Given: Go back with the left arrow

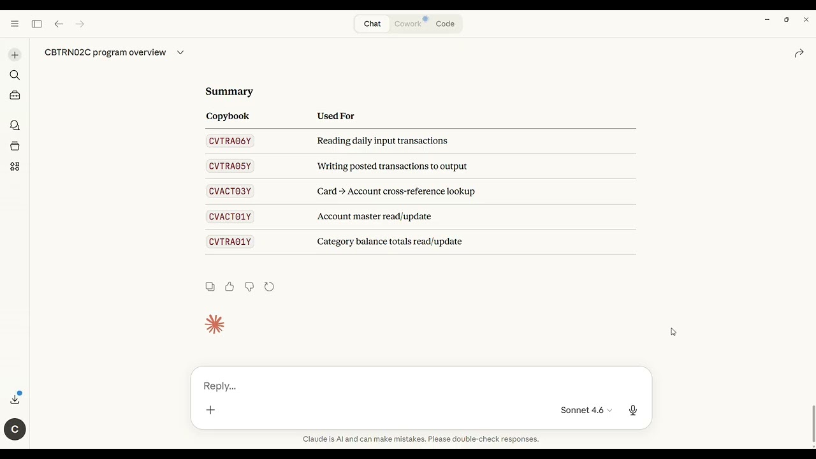Looking at the screenshot, I should [x=59, y=24].
